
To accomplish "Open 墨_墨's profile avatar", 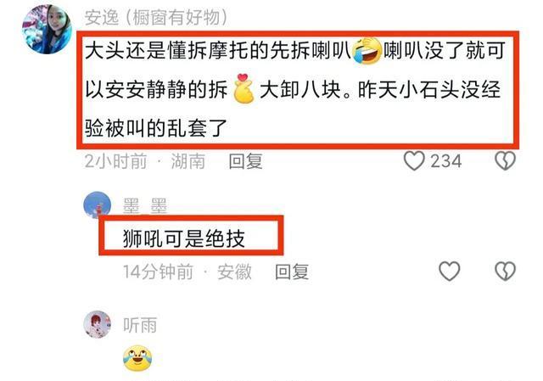I will point(98,205).
